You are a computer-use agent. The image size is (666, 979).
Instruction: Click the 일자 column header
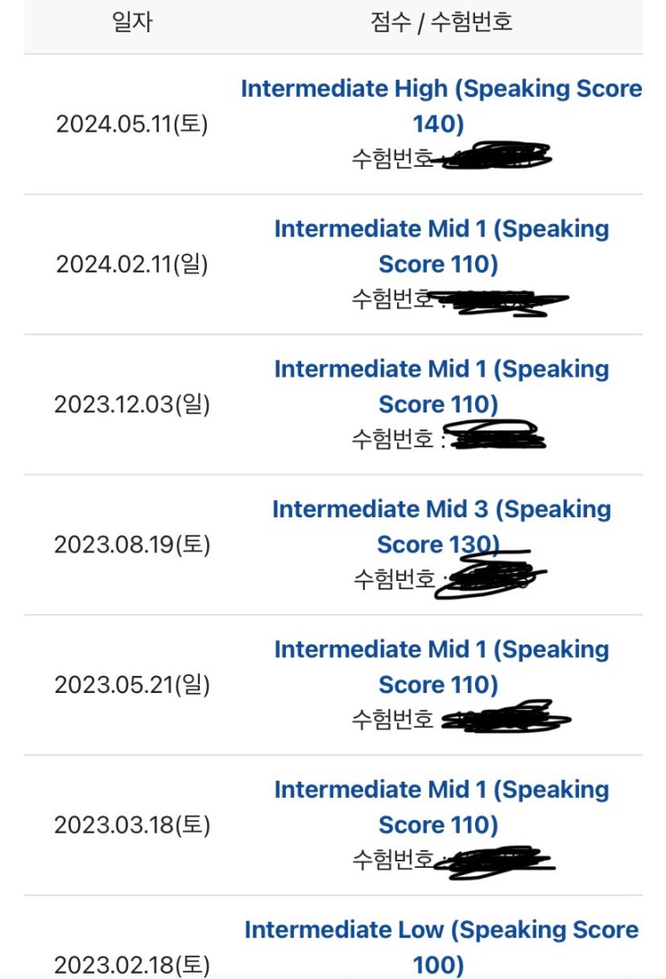tap(132, 22)
